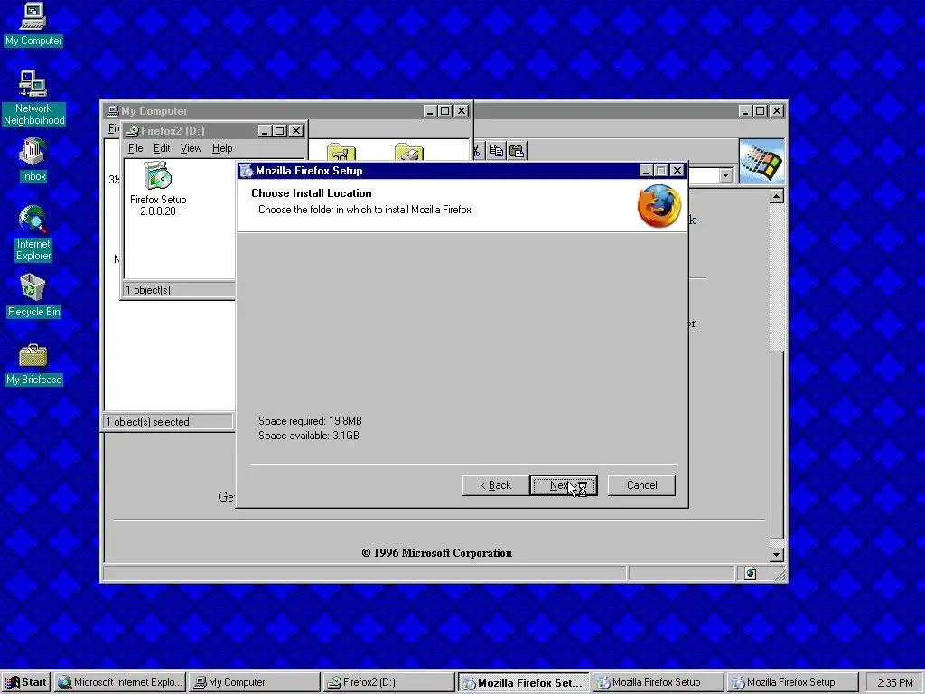Viewport: 925px width, 694px height.
Task: Click the computer icon in My Computer title bar
Action: click(112, 111)
